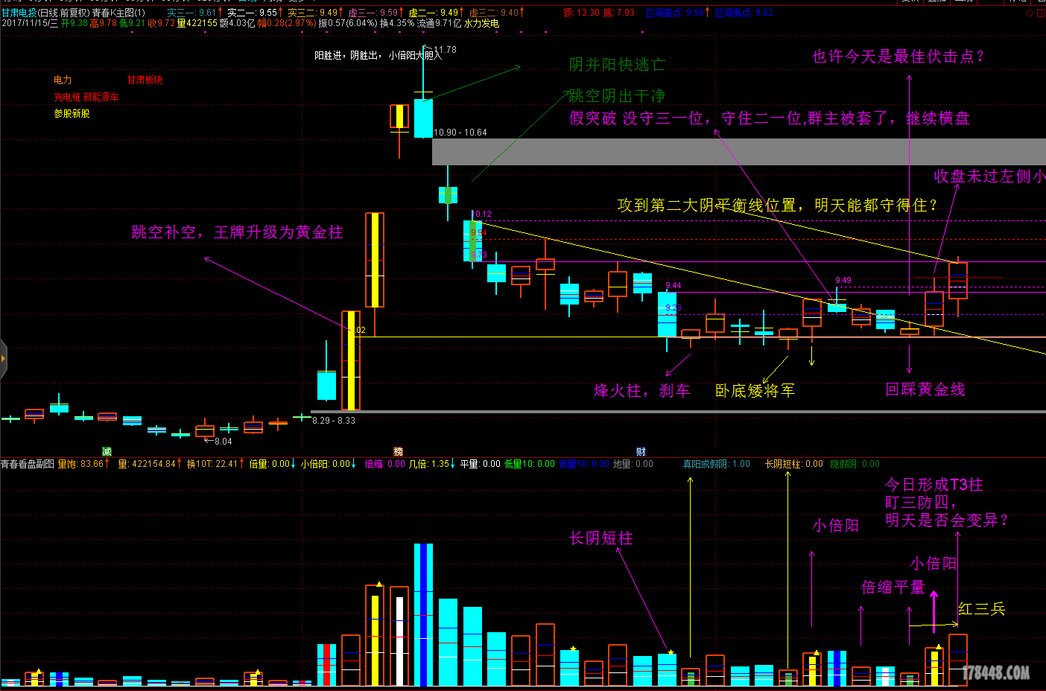Select the 长阴短柱 annotation in the volume pane
This screenshot has height=691, width=1046.
(600, 538)
